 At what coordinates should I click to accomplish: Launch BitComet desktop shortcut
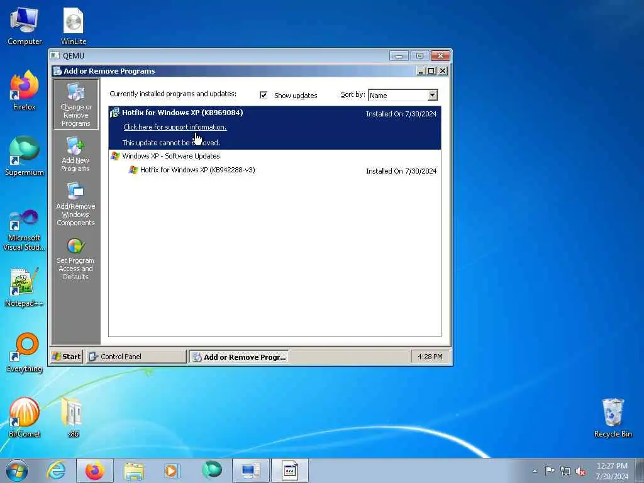pyautogui.click(x=25, y=418)
